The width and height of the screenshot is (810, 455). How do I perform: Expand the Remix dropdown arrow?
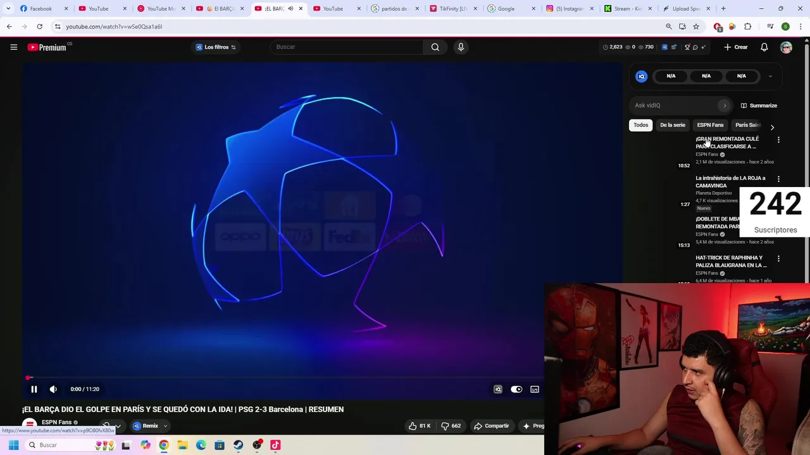click(165, 426)
